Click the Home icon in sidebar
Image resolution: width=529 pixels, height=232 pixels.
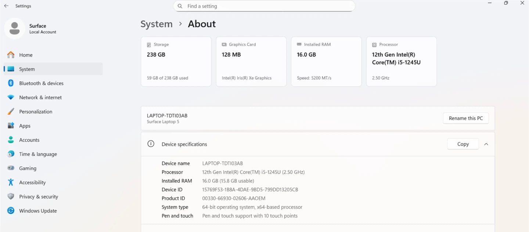11,55
